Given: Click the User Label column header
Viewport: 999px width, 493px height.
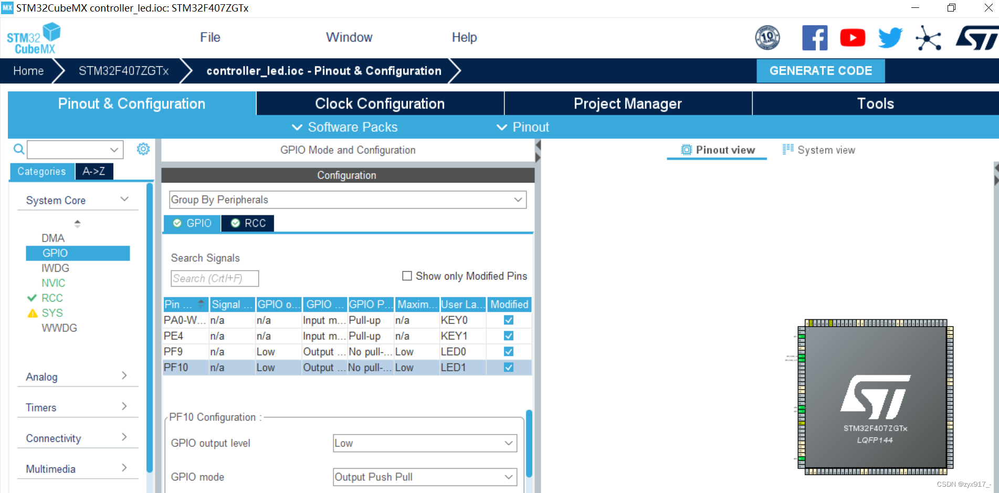Looking at the screenshot, I should click(x=462, y=304).
